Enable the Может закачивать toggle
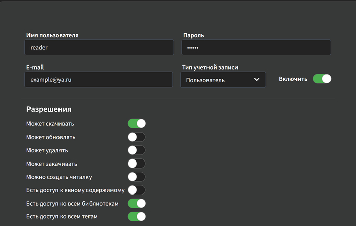The image size is (356, 226). click(x=136, y=164)
